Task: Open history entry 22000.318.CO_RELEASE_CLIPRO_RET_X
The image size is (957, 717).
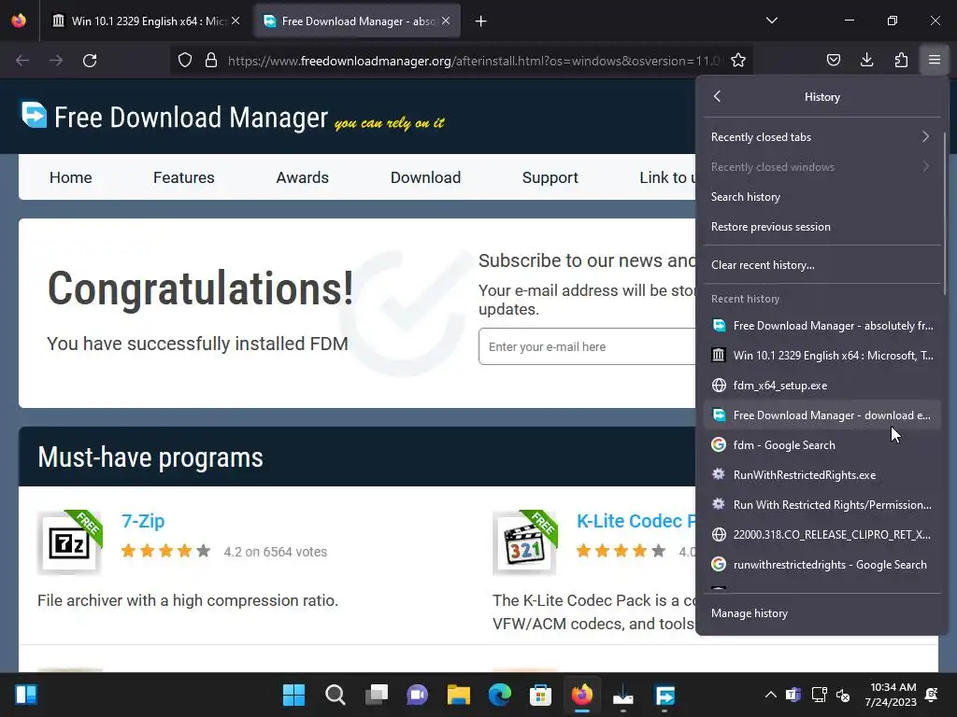Action: point(821,535)
